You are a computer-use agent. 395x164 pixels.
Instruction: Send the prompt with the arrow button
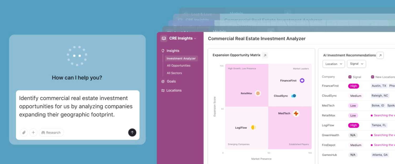pos(132,132)
